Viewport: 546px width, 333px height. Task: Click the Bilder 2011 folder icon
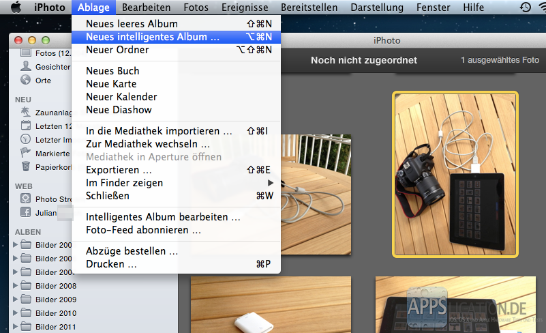[26, 326]
